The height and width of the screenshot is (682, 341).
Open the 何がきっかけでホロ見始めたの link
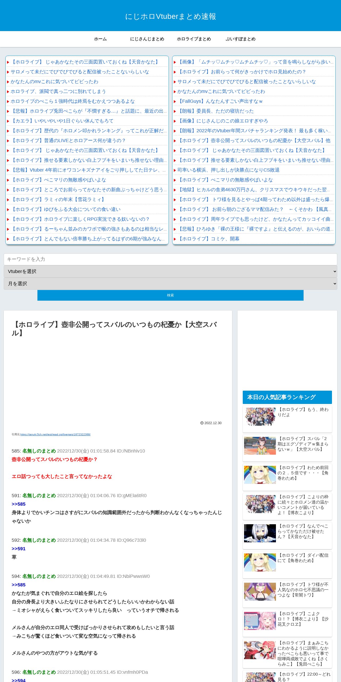(x=242, y=72)
